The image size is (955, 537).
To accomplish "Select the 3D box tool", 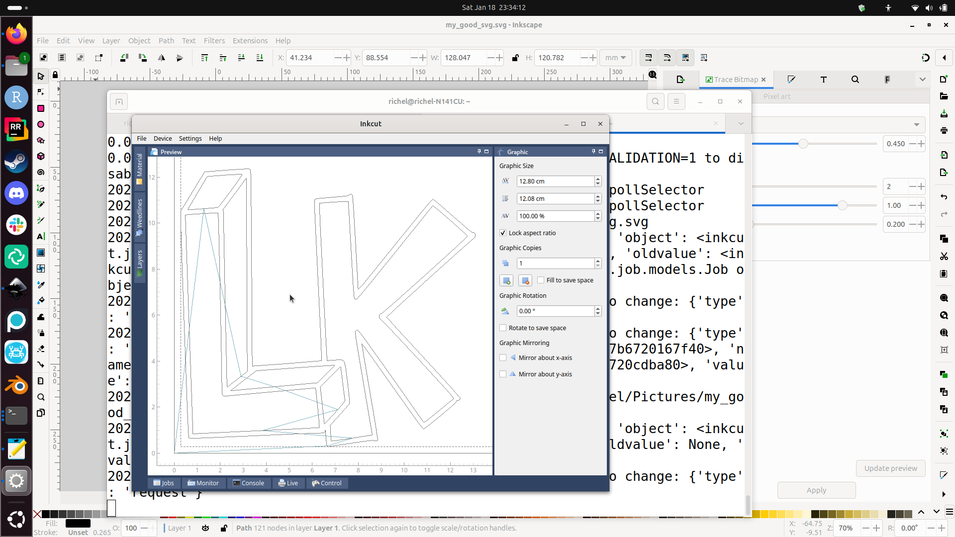I will (x=41, y=156).
